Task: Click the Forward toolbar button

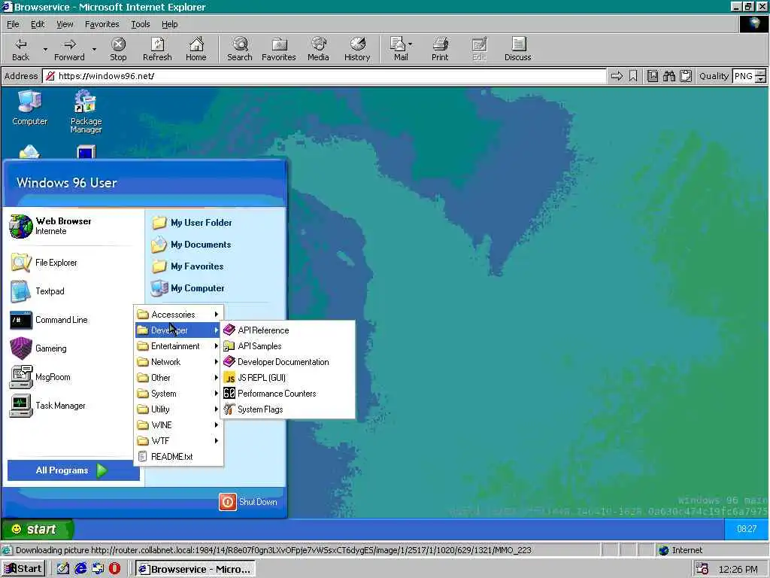Action: point(69,49)
